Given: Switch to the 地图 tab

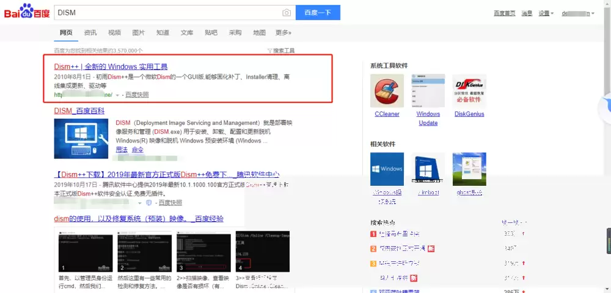Looking at the screenshot, I should [259, 33].
